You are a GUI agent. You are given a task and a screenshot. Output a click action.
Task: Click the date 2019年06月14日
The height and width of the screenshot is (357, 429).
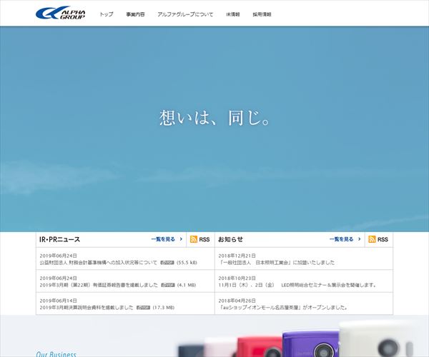(59, 301)
